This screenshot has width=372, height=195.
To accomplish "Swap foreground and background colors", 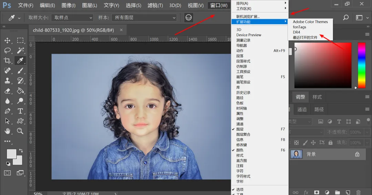I will pos(21,151).
